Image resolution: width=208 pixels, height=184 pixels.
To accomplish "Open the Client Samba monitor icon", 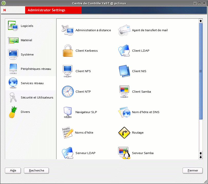I will [x=124, y=92].
